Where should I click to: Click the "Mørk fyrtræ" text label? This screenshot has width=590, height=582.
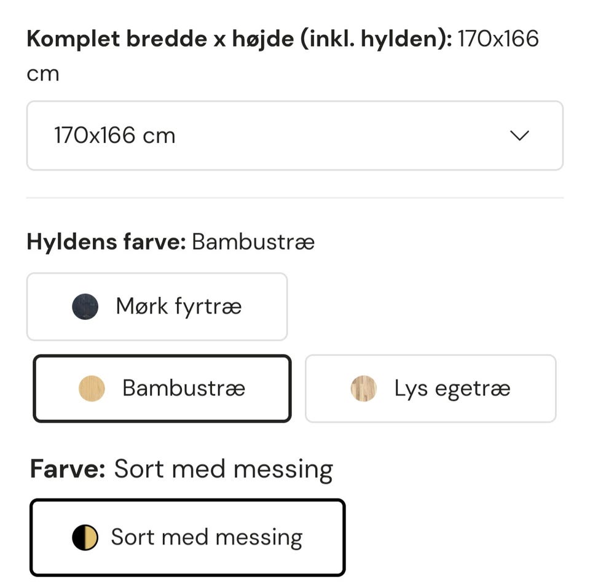(179, 306)
